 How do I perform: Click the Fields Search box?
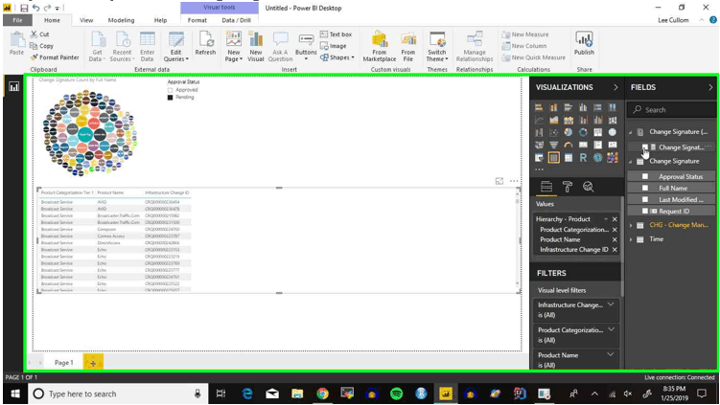coord(672,109)
